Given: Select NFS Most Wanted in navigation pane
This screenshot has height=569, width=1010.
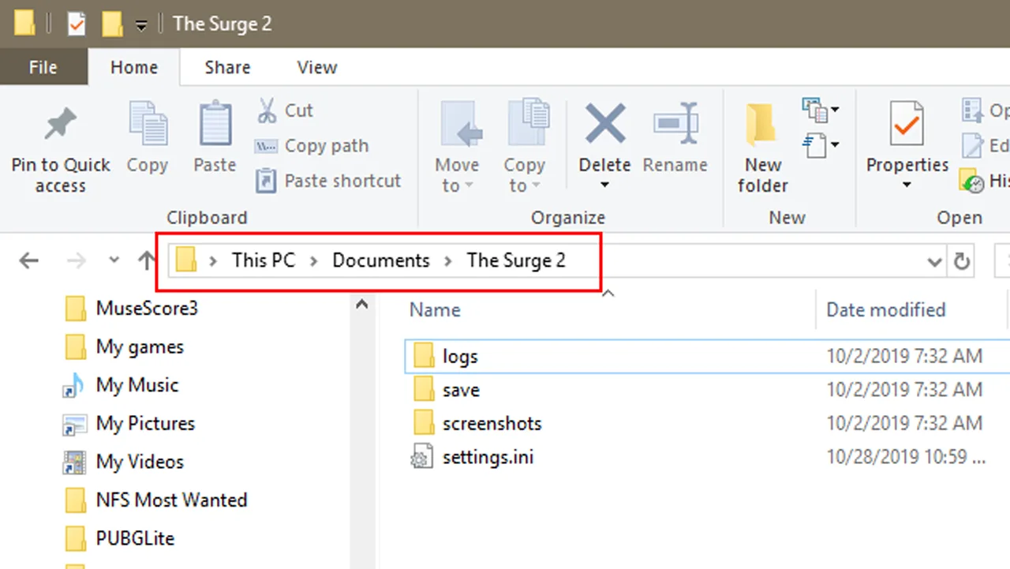Looking at the screenshot, I should click(171, 500).
